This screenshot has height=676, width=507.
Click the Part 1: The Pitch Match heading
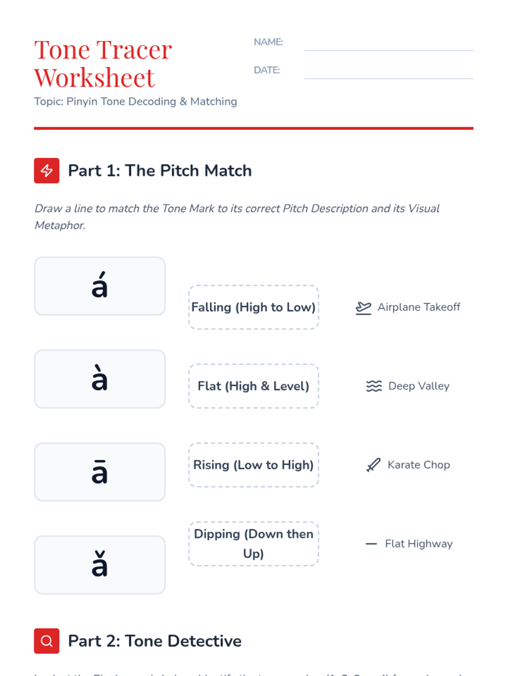(x=160, y=171)
